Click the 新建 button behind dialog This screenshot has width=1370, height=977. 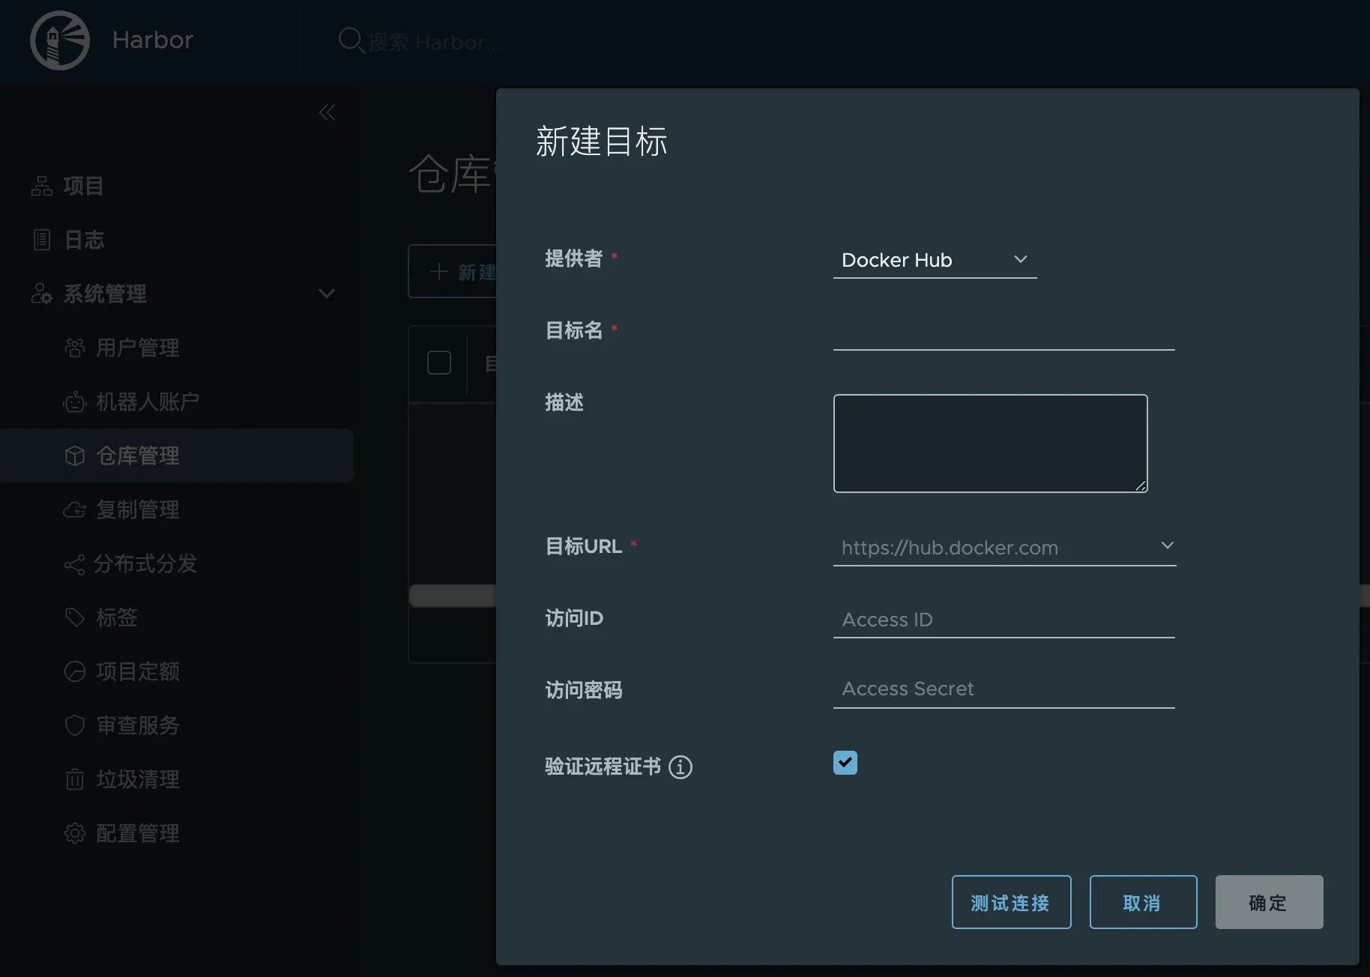pyautogui.click(x=453, y=271)
